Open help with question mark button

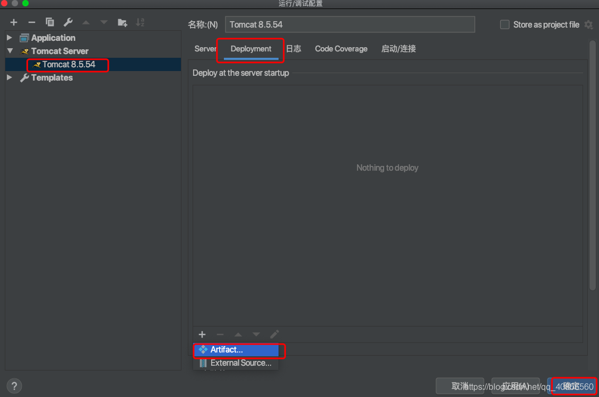[x=14, y=386]
